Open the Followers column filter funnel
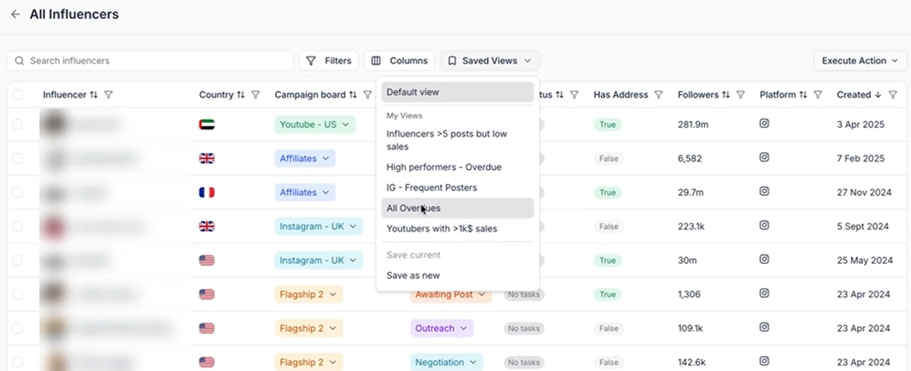The width and height of the screenshot is (911, 371). pyautogui.click(x=740, y=95)
